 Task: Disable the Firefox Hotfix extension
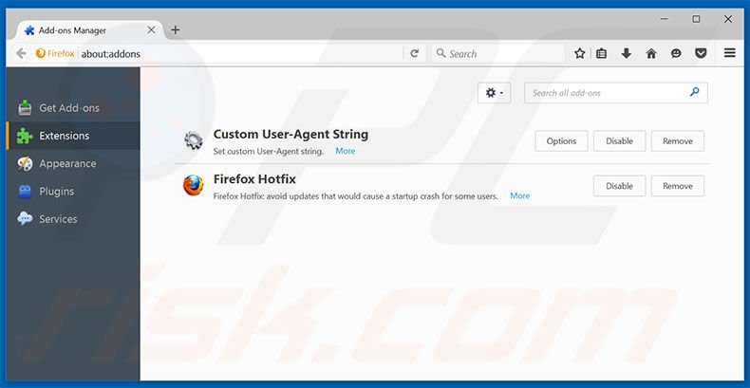click(619, 186)
